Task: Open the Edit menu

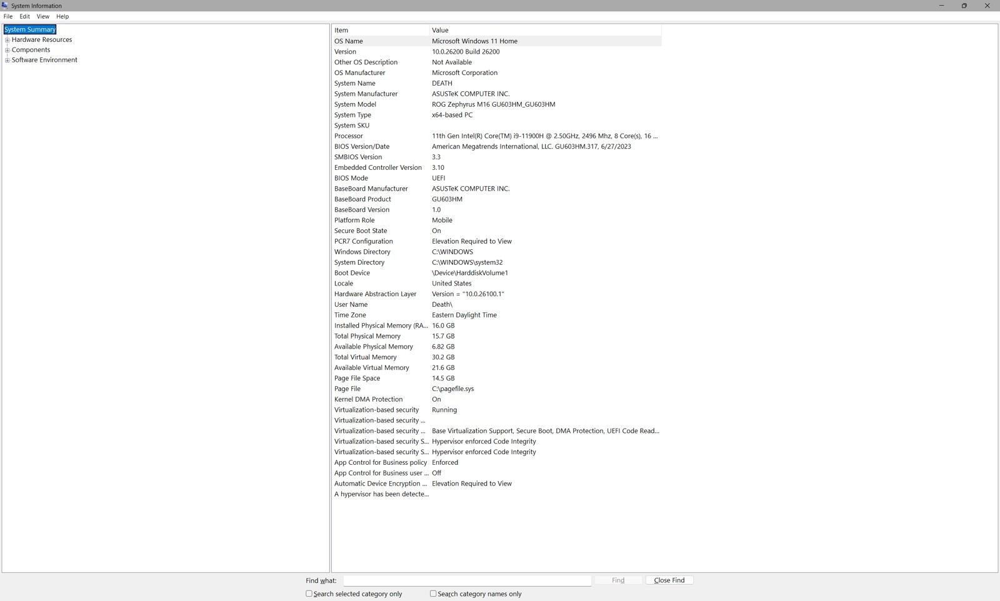Action: [x=24, y=16]
